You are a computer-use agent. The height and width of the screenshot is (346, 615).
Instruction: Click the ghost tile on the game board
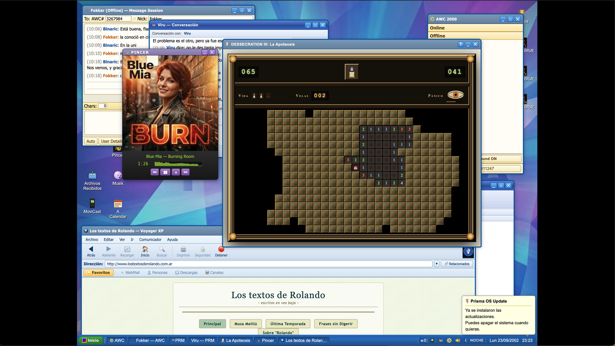356,168
